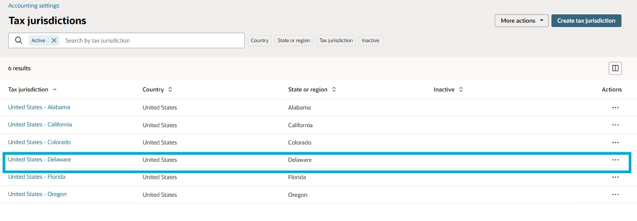
Task: Sort by Tax jurisdiction column
Action: pos(32,89)
